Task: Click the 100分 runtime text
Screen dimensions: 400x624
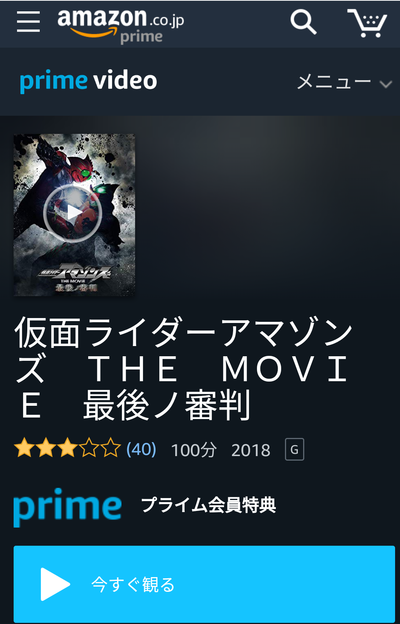Action: tap(194, 450)
